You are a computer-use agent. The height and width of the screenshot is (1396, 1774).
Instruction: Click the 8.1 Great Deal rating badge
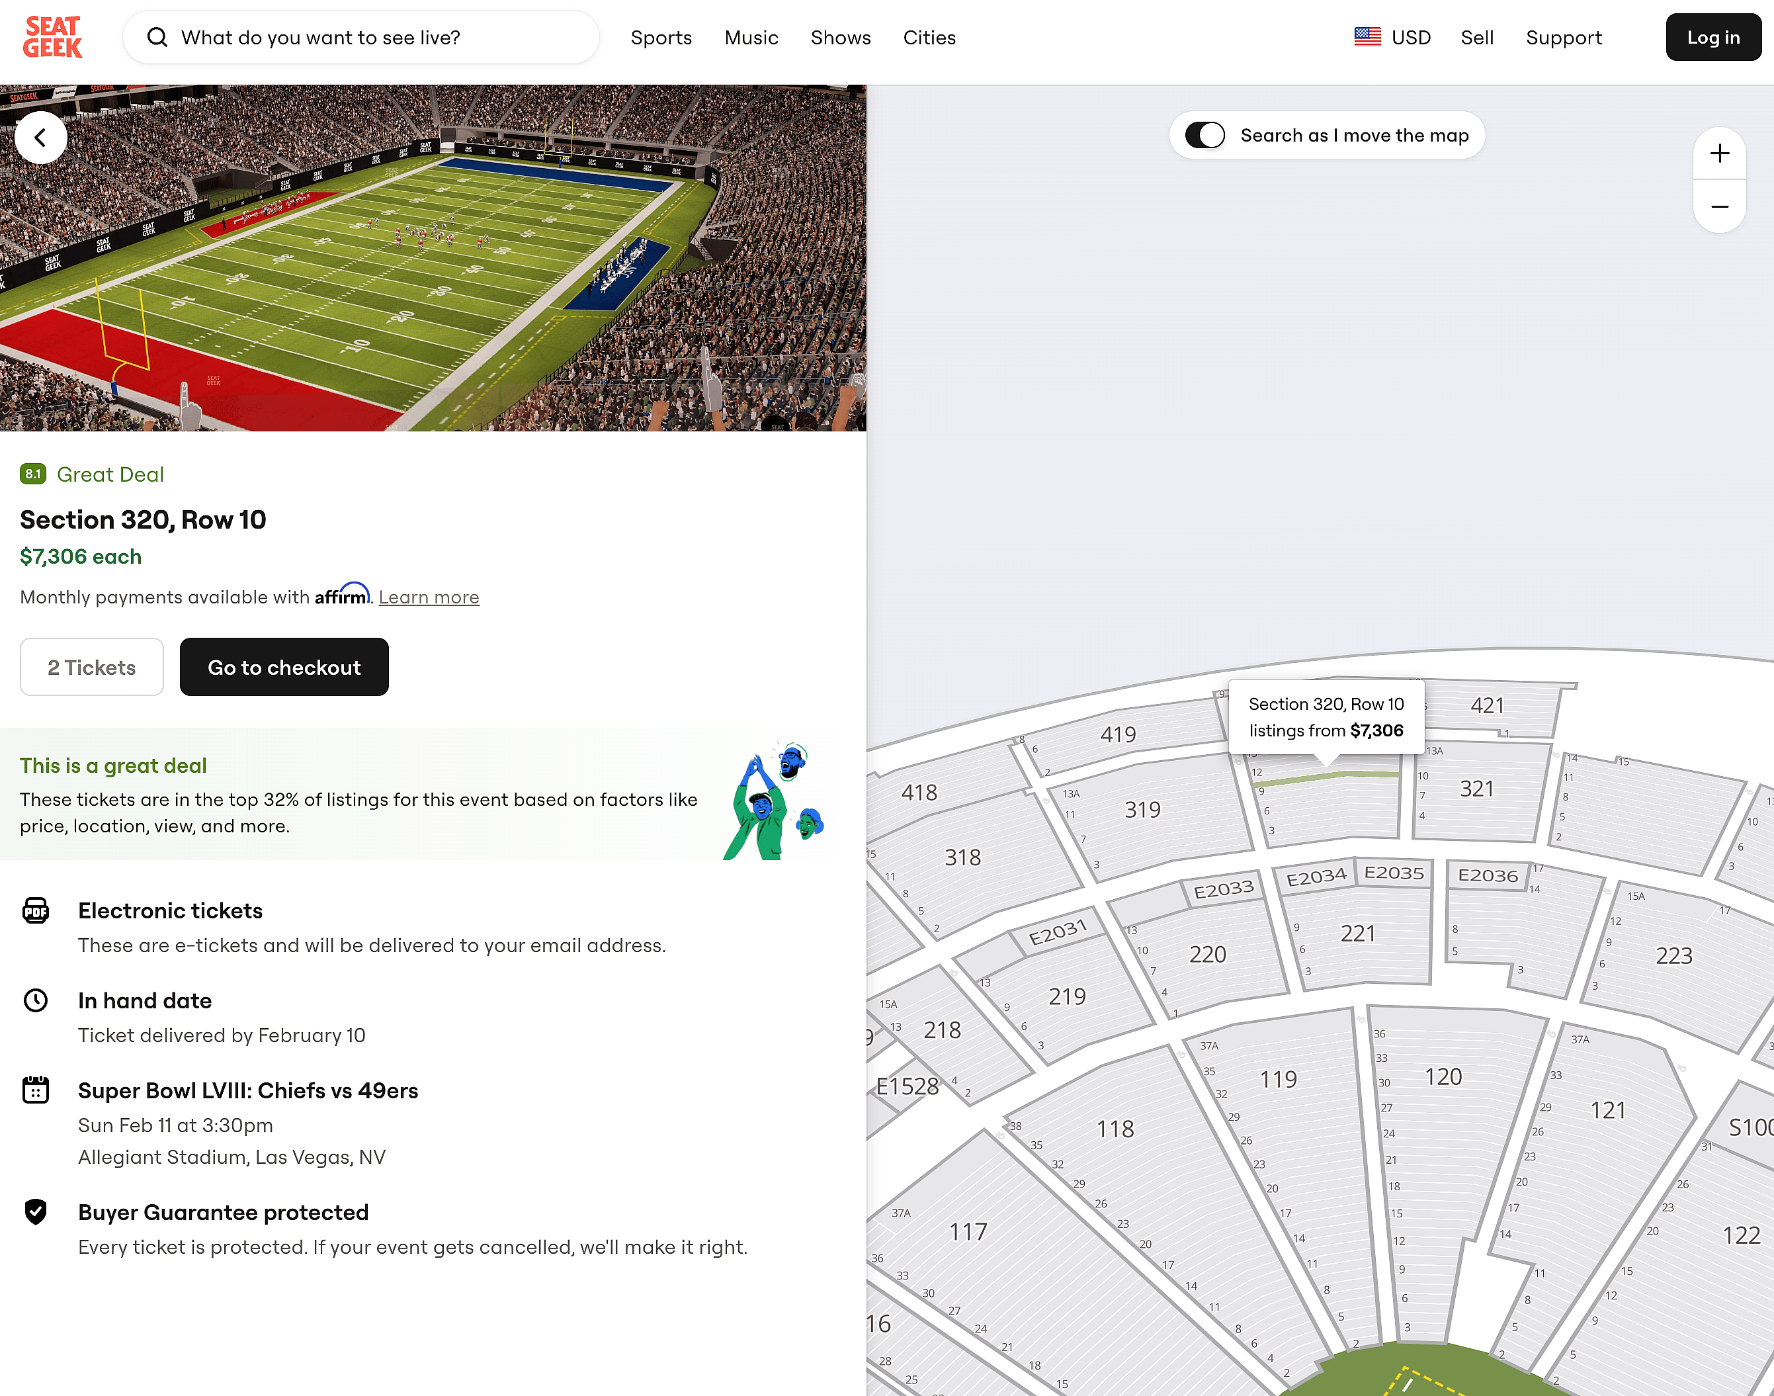click(x=32, y=474)
